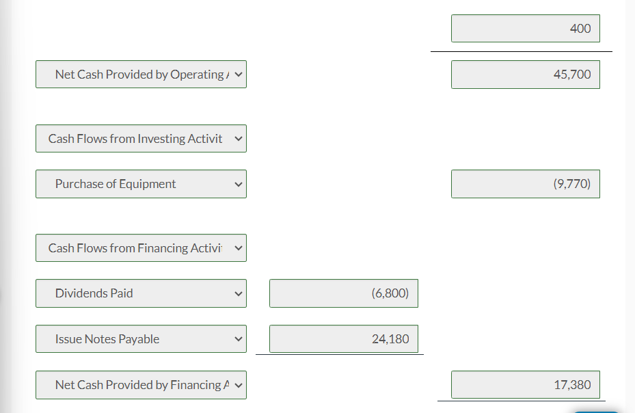Click the chevron arrow beside Issue Notes Payable

coord(239,339)
